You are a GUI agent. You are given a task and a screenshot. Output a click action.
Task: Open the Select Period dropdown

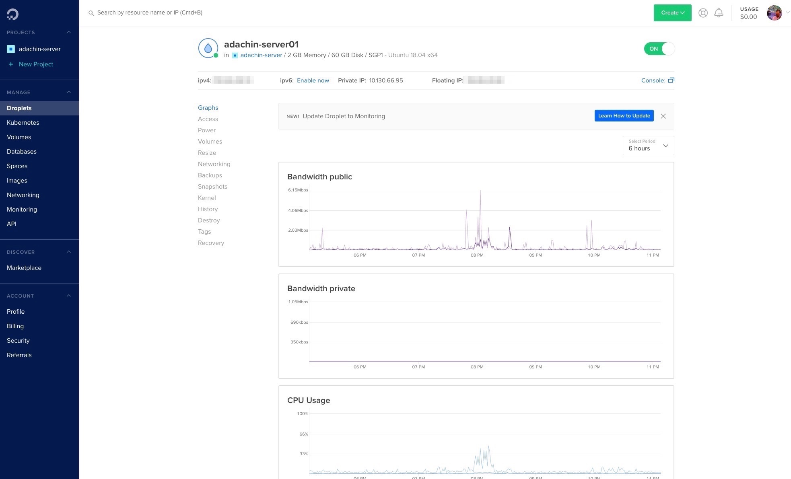coord(648,146)
